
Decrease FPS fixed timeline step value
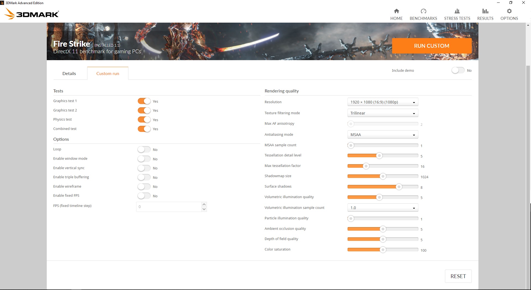[204, 209]
